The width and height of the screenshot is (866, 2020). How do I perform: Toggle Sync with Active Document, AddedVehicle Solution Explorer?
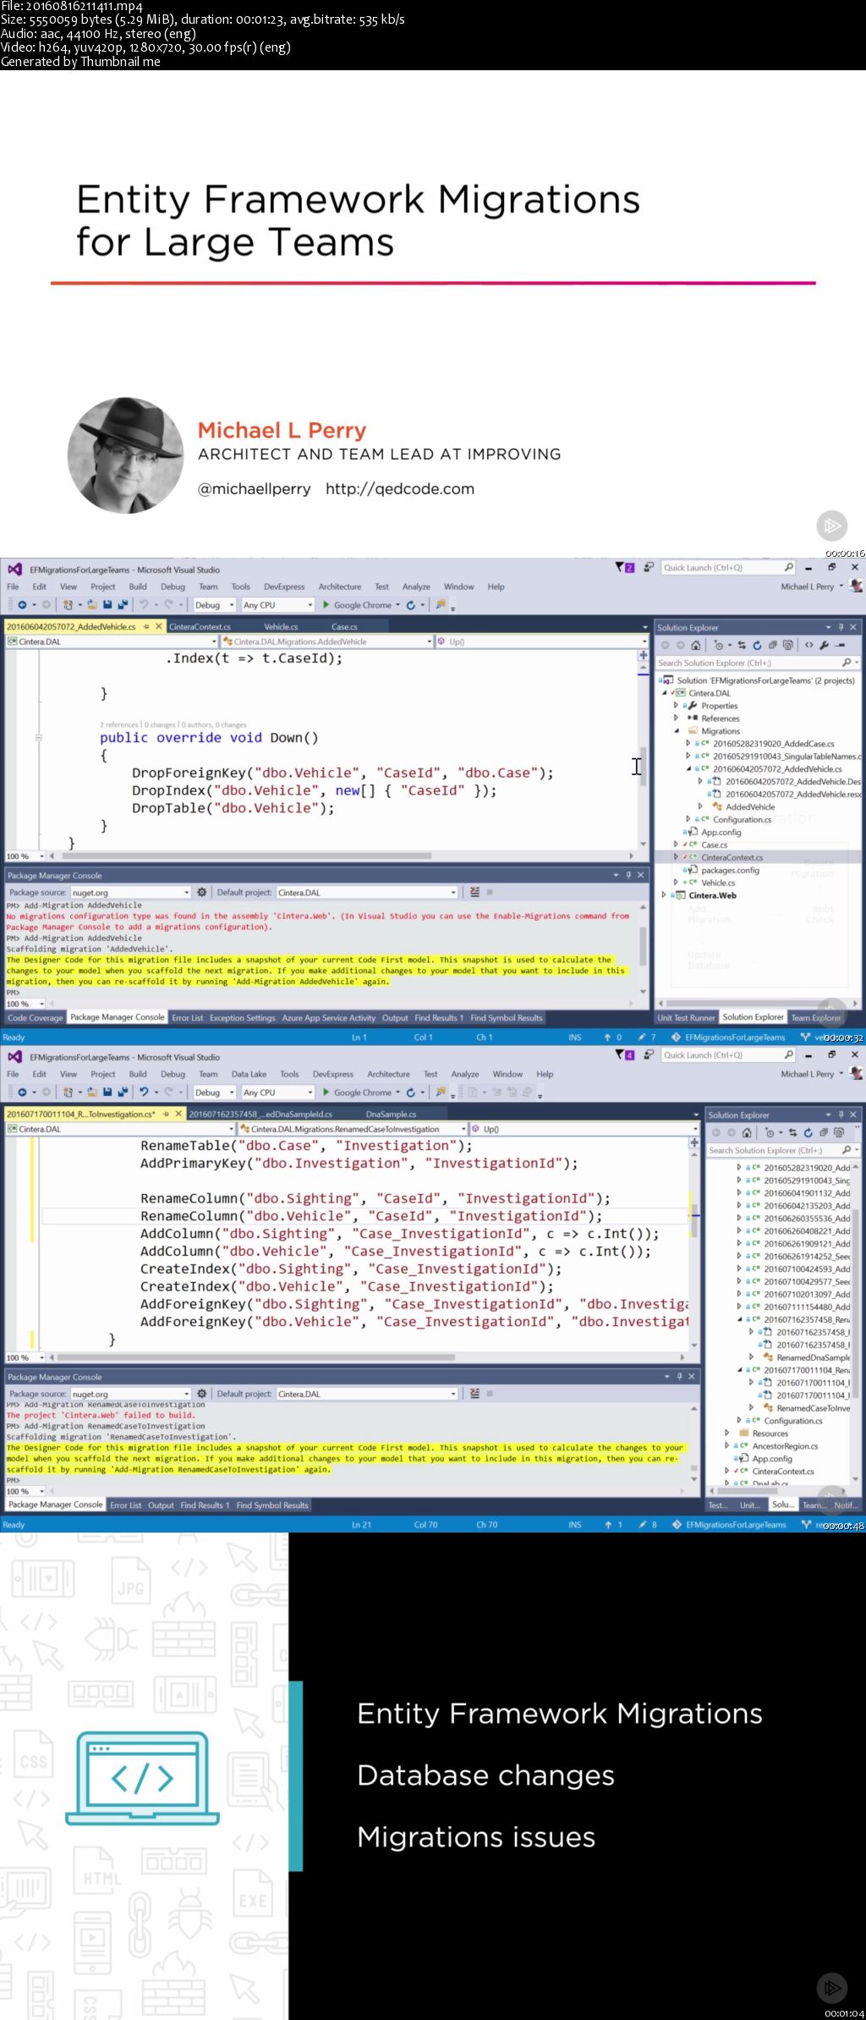coord(742,645)
